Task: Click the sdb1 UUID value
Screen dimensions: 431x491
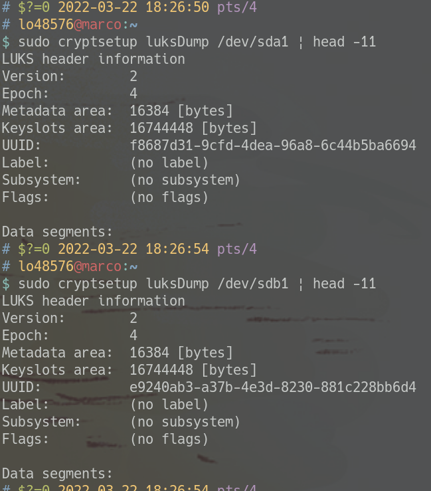Action: 273,387
